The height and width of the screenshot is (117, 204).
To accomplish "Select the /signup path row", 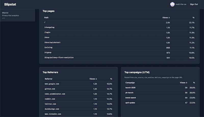I will coord(119,53).
